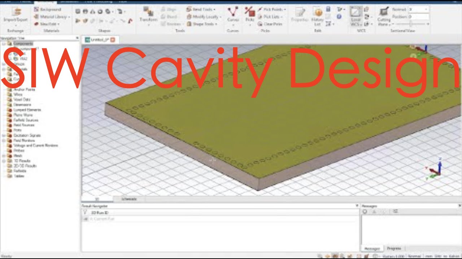This screenshot has height=259, width=462.
Task: Expand Excitation Signals tree node
Action: 3,135
